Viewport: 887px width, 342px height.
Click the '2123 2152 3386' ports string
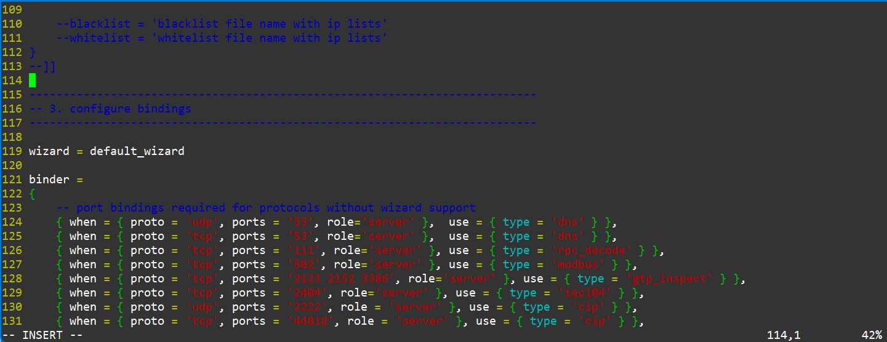(x=341, y=279)
